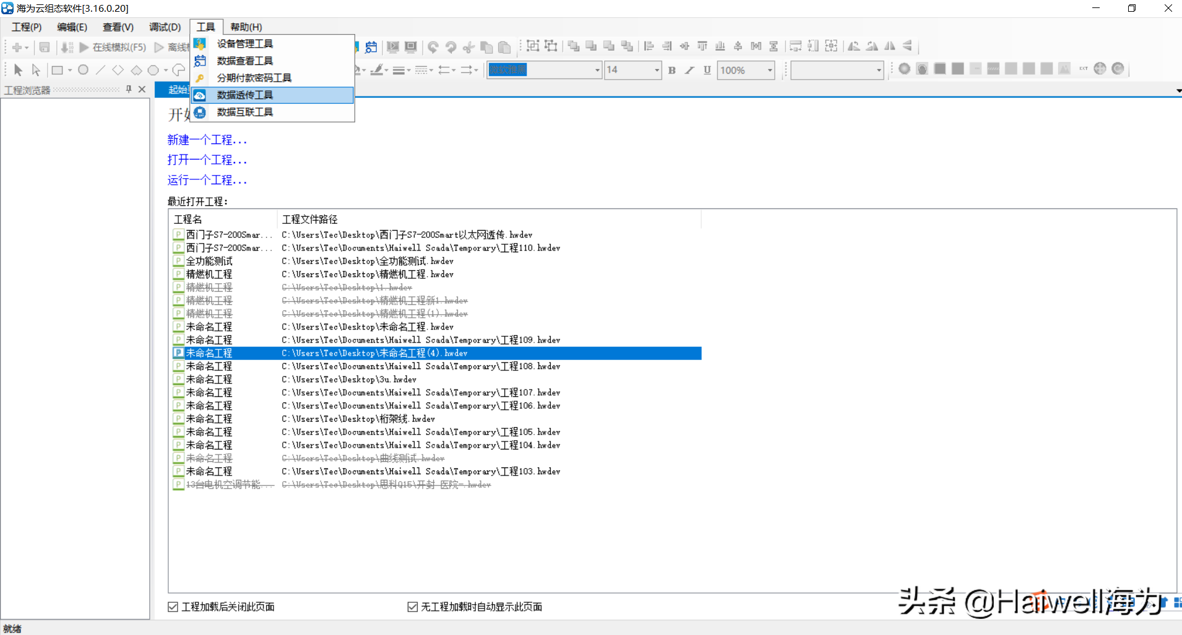Choose 分期付款密码工具 in the menu
The image size is (1182, 635).
point(272,78)
